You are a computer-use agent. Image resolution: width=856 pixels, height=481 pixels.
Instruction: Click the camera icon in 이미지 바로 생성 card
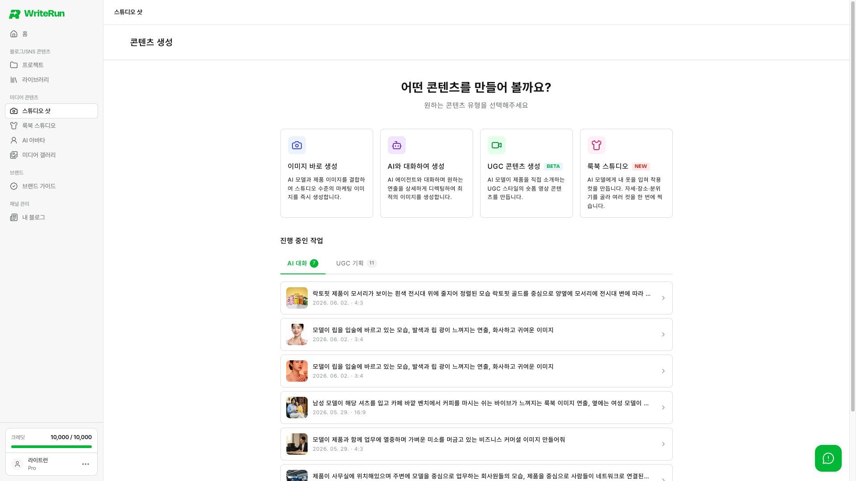click(x=297, y=145)
